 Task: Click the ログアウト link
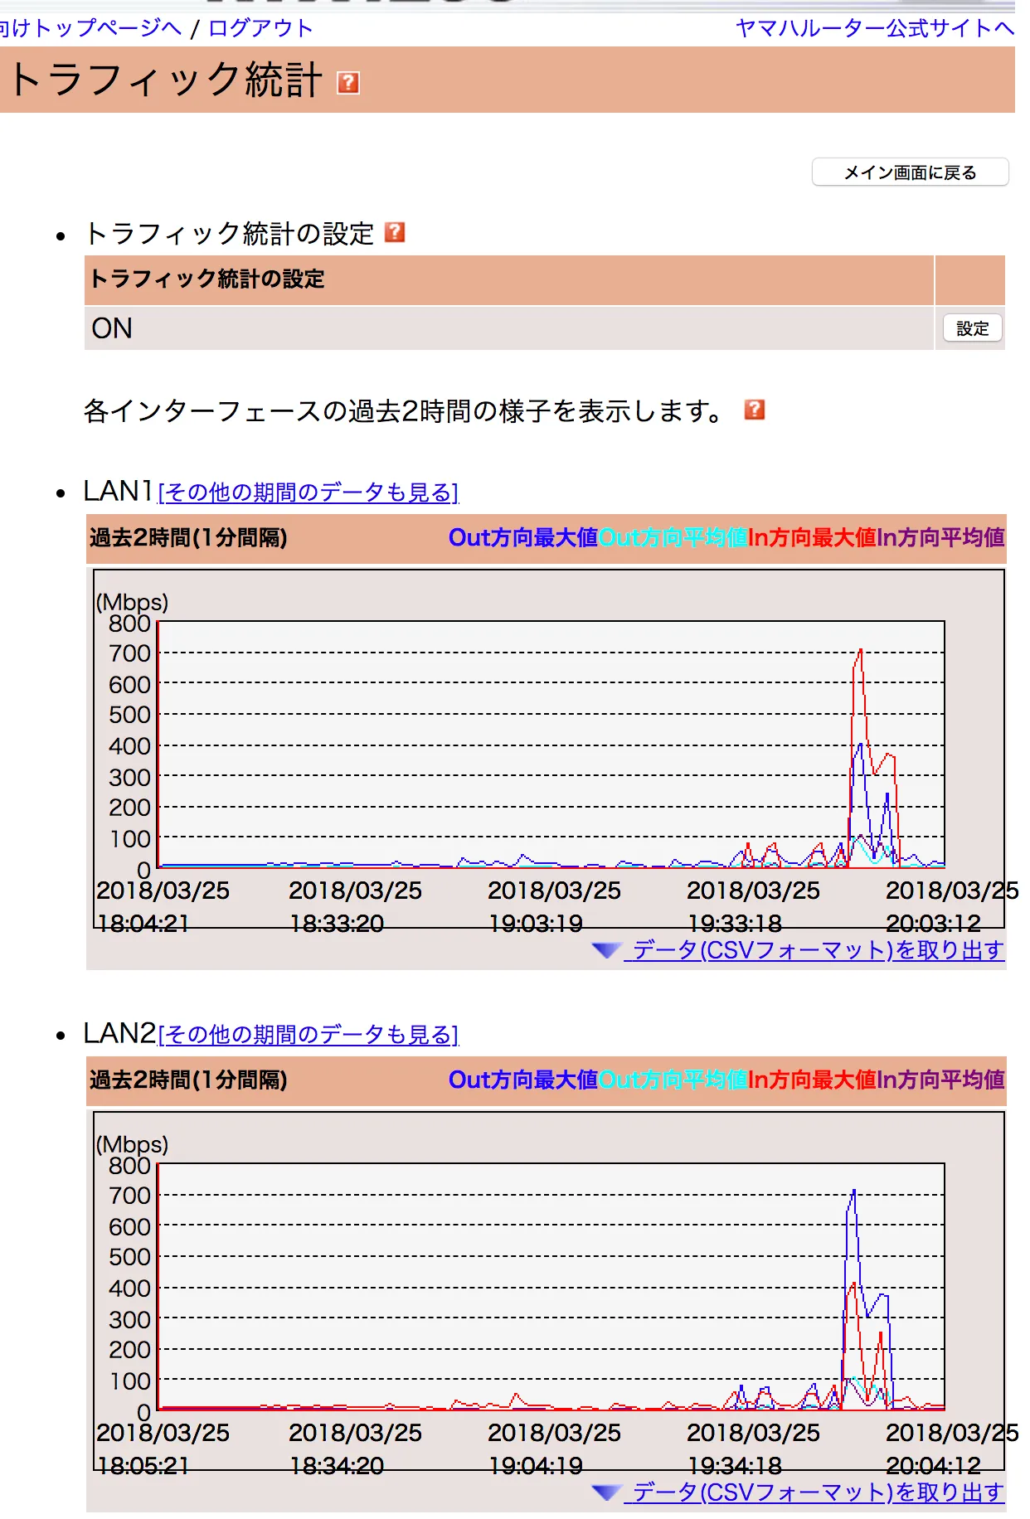click(260, 28)
